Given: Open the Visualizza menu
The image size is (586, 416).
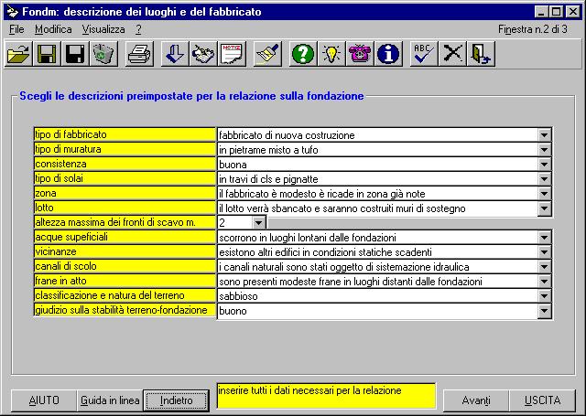Looking at the screenshot, I should 103,29.
